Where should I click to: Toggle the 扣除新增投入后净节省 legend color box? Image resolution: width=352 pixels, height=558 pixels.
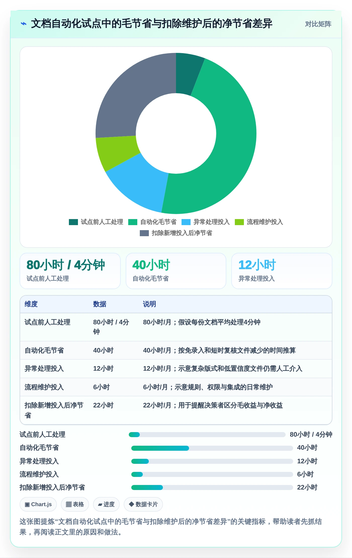(x=144, y=233)
